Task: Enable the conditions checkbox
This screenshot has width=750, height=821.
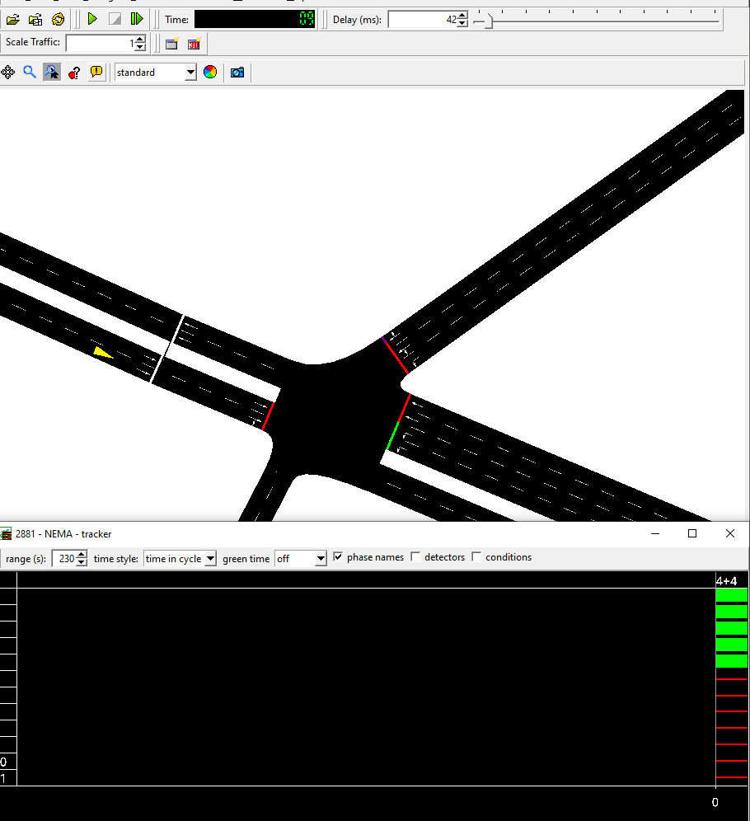Action: pos(476,556)
